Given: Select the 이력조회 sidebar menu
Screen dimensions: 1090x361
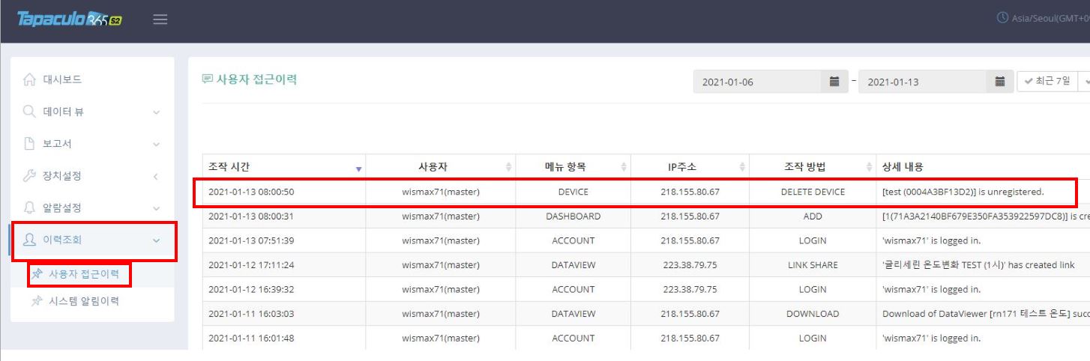Looking at the screenshot, I should coord(92,240).
